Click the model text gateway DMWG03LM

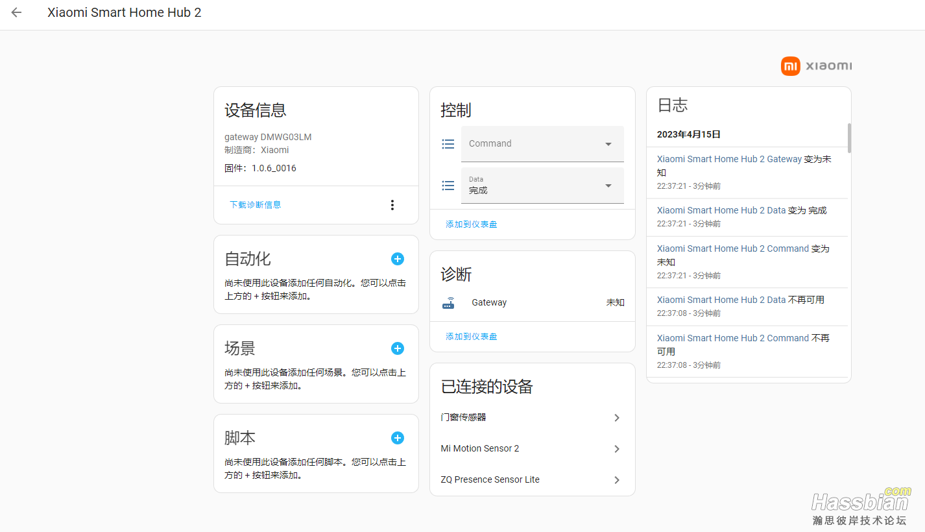pos(268,138)
